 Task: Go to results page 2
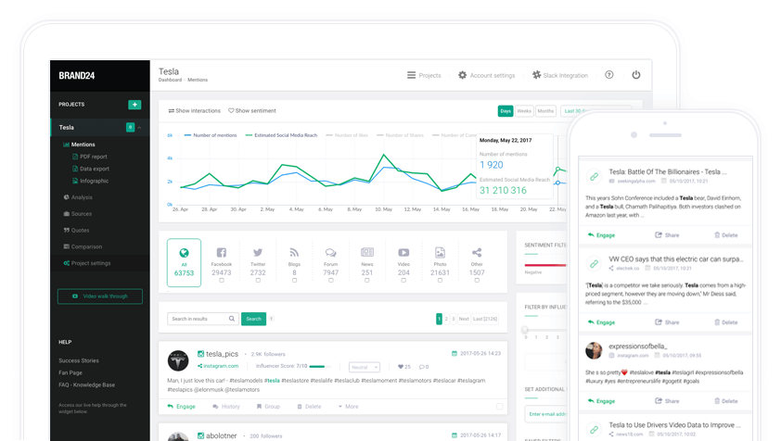(x=446, y=319)
